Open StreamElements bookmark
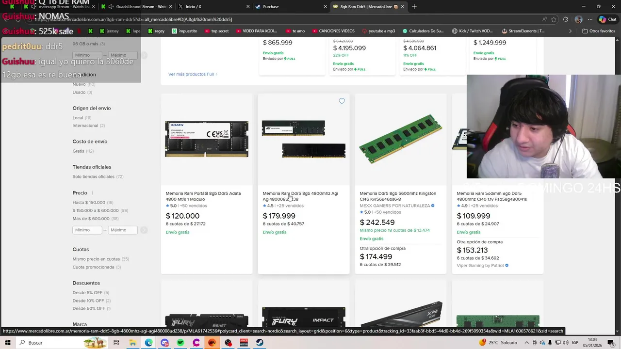This screenshot has width=621, height=349. [523, 31]
